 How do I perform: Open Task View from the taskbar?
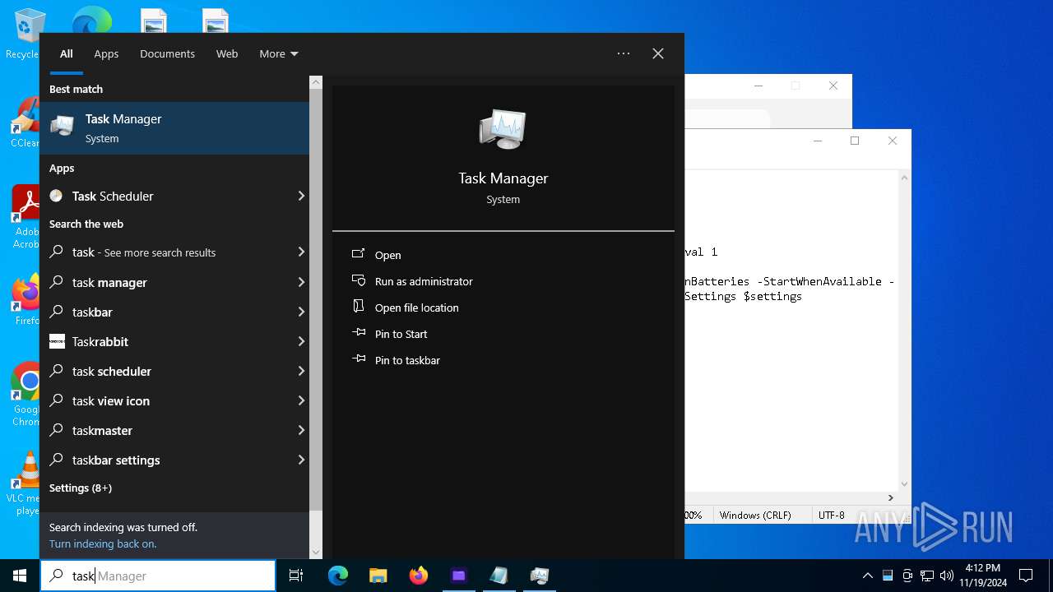coord(296,576)
